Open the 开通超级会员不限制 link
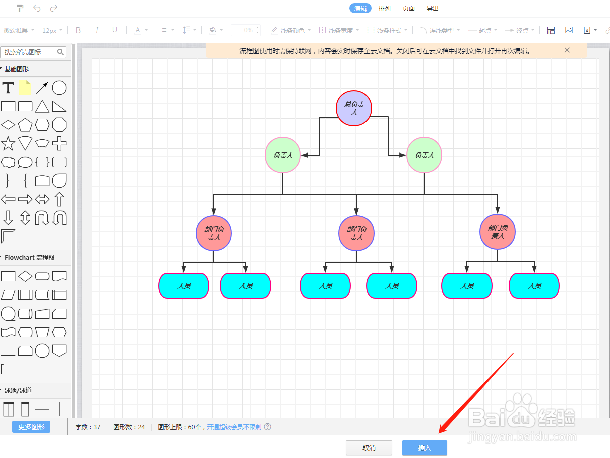Screen dimensions: 610x458 click(234, 427)
